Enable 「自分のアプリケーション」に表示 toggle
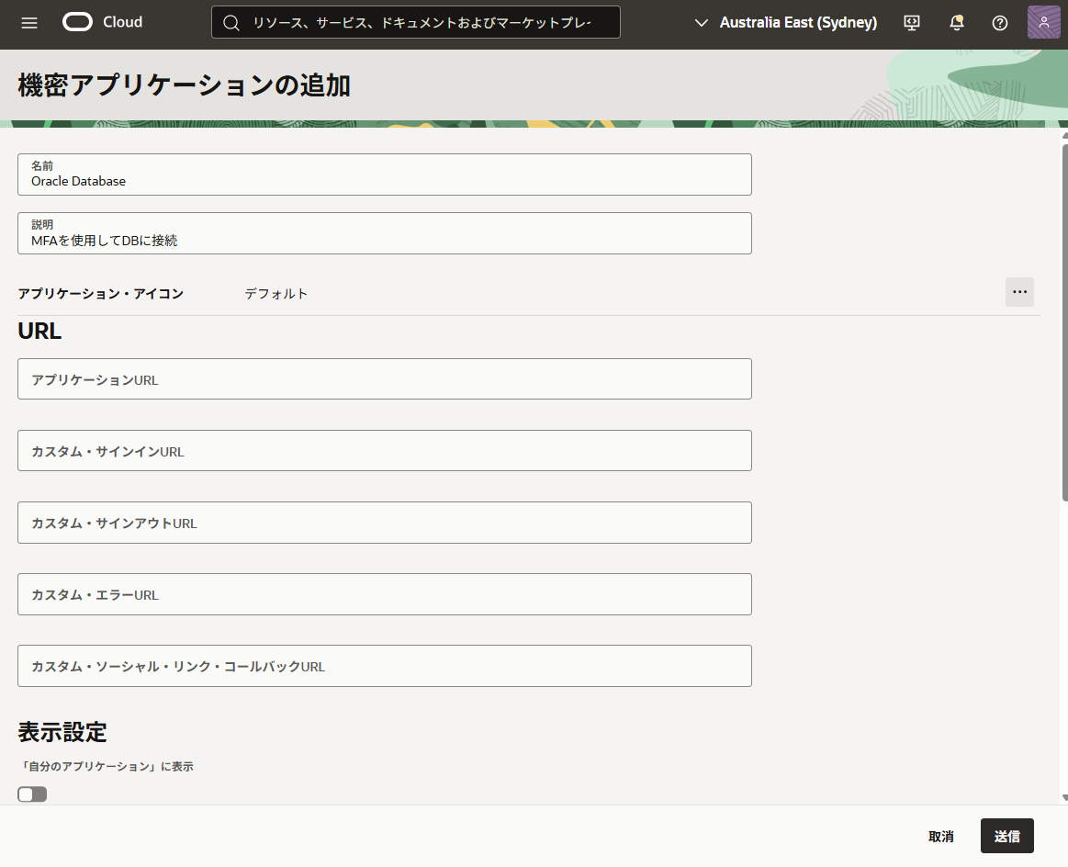The height and width of the screenshot is (867, 1068). (x=31, y=794)
